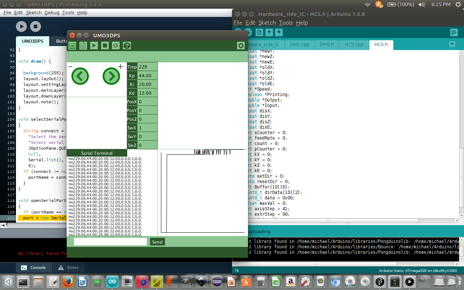Image resolution: width=464 pixels, height=290 pixels.
Task: Click the 3D printer icon in UMO3DPS toolbar
Action: click(x=72, y=46)
